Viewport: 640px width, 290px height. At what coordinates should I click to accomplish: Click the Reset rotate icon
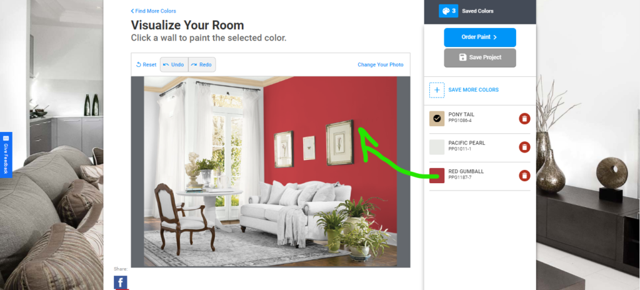(x=138, y=64)
